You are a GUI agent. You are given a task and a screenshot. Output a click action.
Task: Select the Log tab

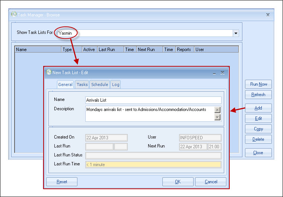coord(116,85)
